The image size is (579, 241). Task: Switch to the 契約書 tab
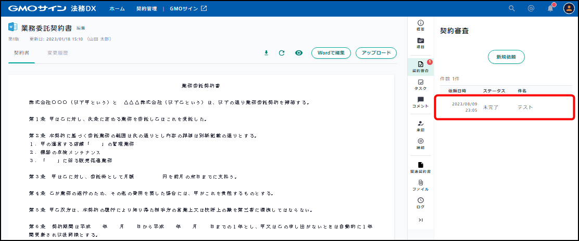[x=21, y=53]
